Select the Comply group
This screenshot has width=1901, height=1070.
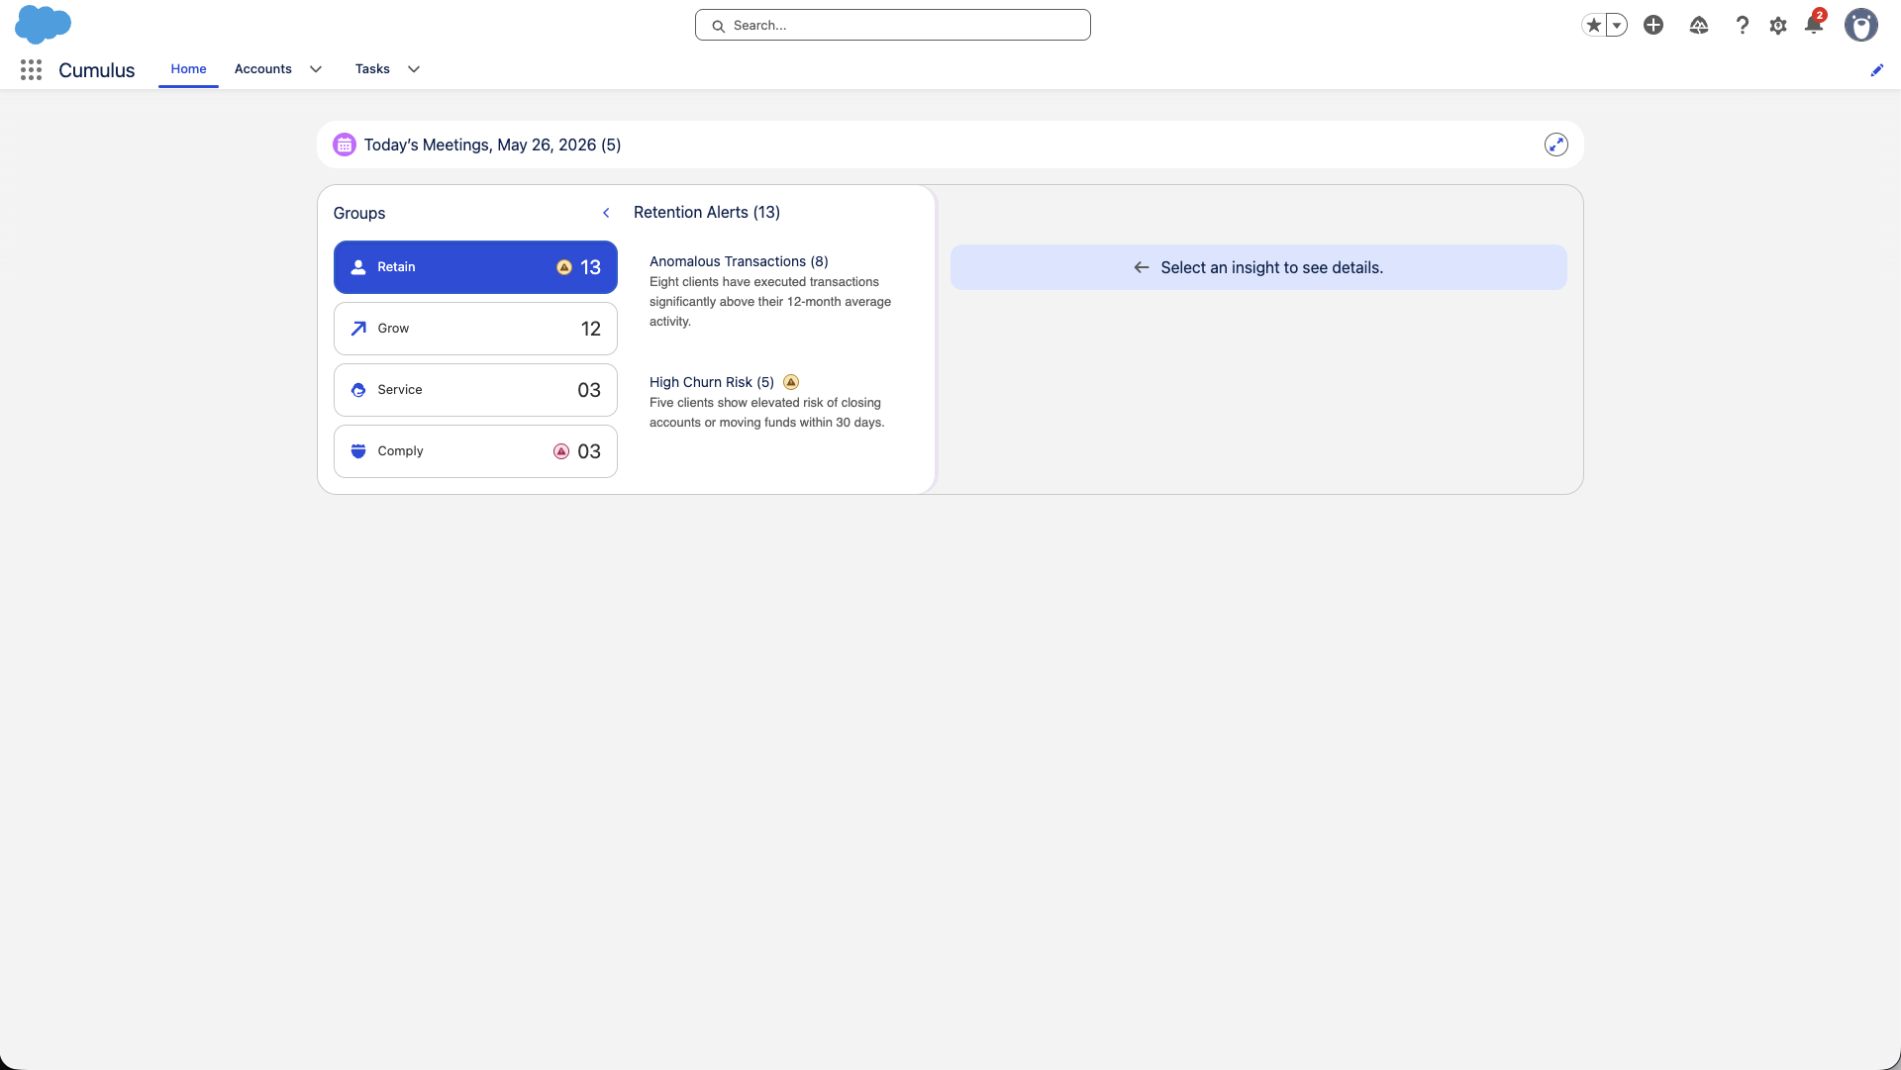475,451
